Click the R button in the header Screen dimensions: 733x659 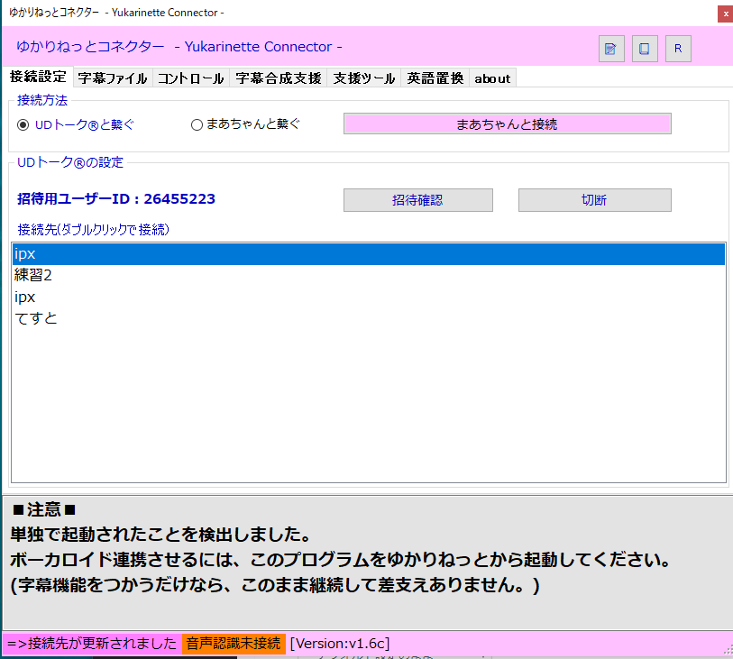pos(678,49)
